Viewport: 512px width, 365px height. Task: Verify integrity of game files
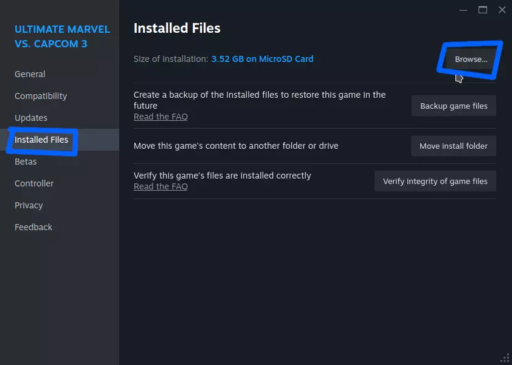click(x=435, y=181)
